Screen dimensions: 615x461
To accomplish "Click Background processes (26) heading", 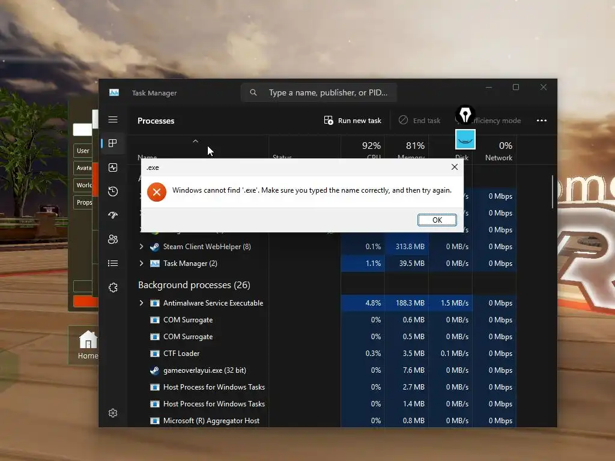I will (x=194, y=285).
